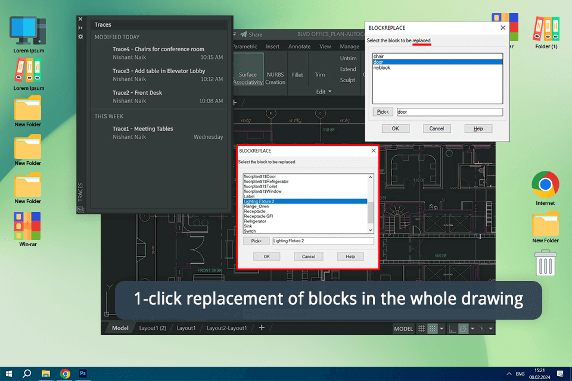Click the MODEL space button in the status bar
This screenshot has height=381, width=572.
403,329
